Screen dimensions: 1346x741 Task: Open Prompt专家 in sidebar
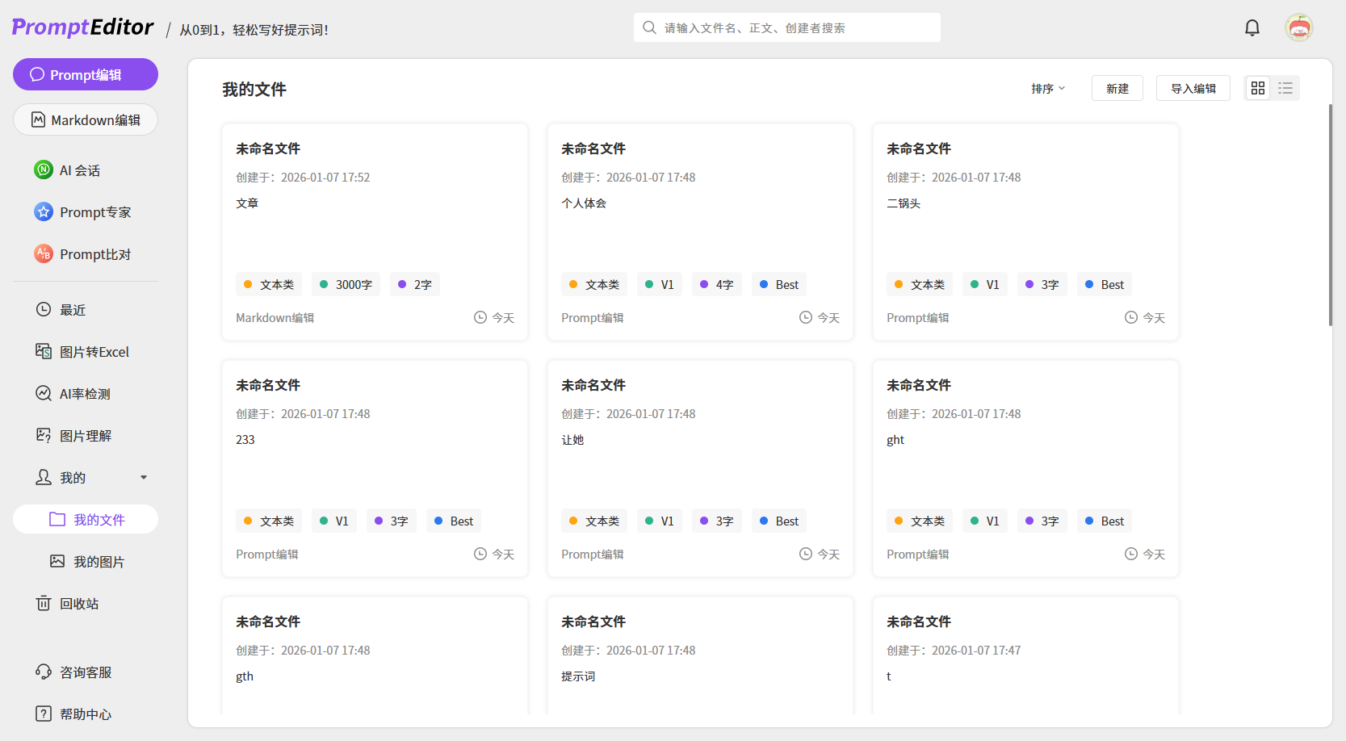[94, 212]
